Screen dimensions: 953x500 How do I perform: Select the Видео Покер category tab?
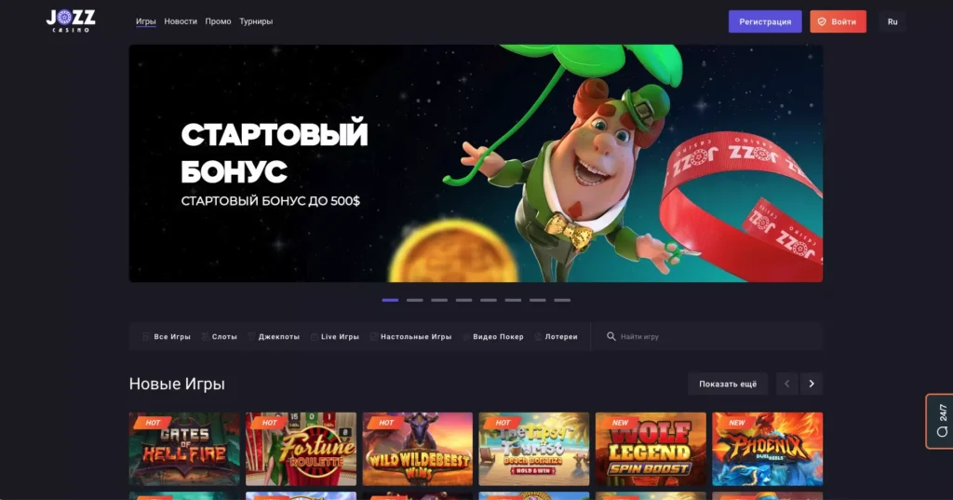click(x=493, y=336)
